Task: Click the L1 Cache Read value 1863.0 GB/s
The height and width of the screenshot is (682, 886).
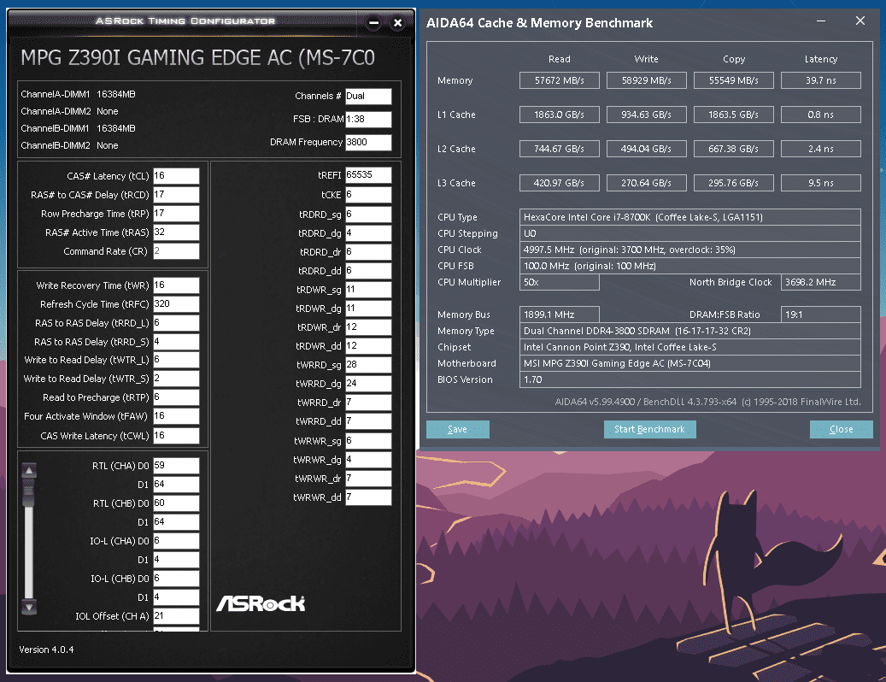Action: [560, 115]
